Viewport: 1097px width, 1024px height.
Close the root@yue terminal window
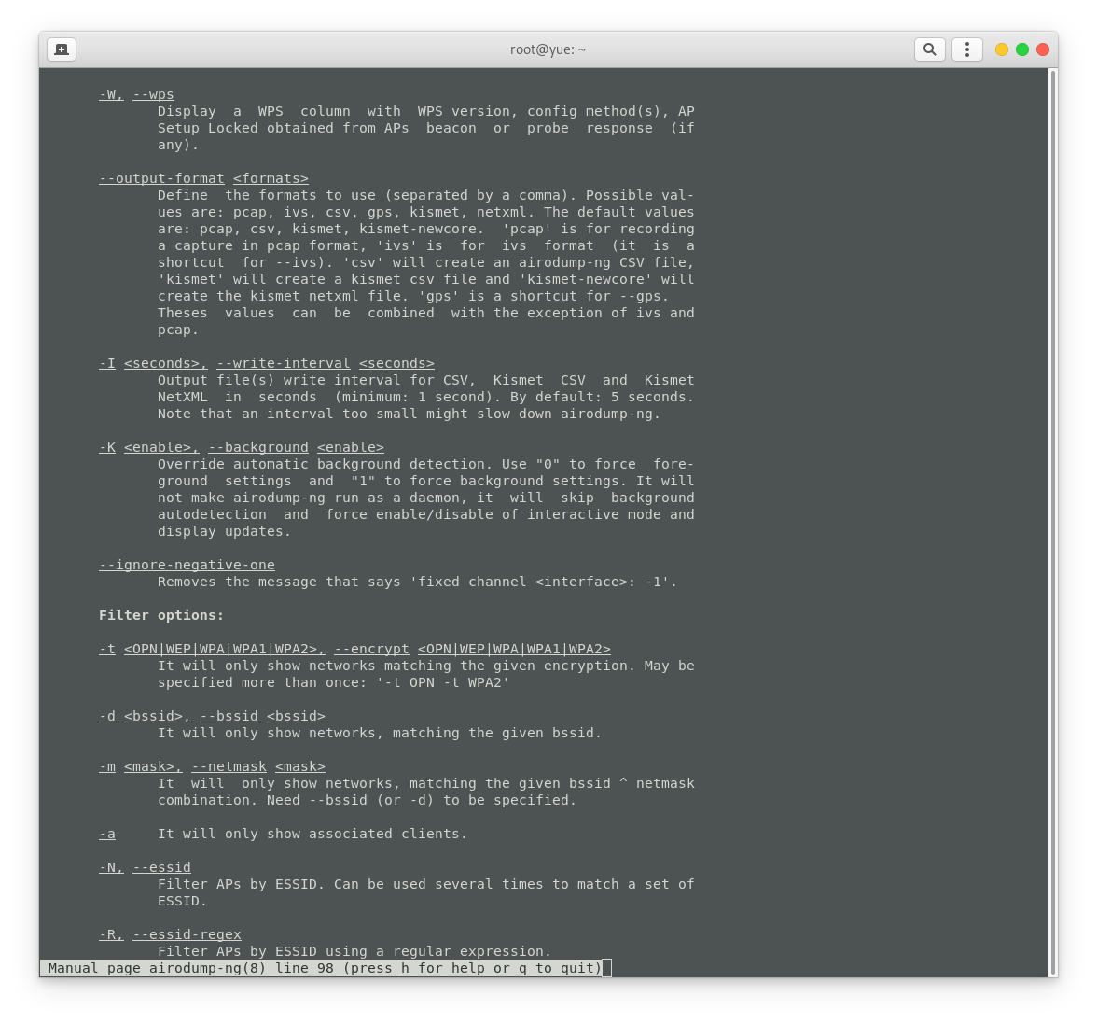[1043, 49]
